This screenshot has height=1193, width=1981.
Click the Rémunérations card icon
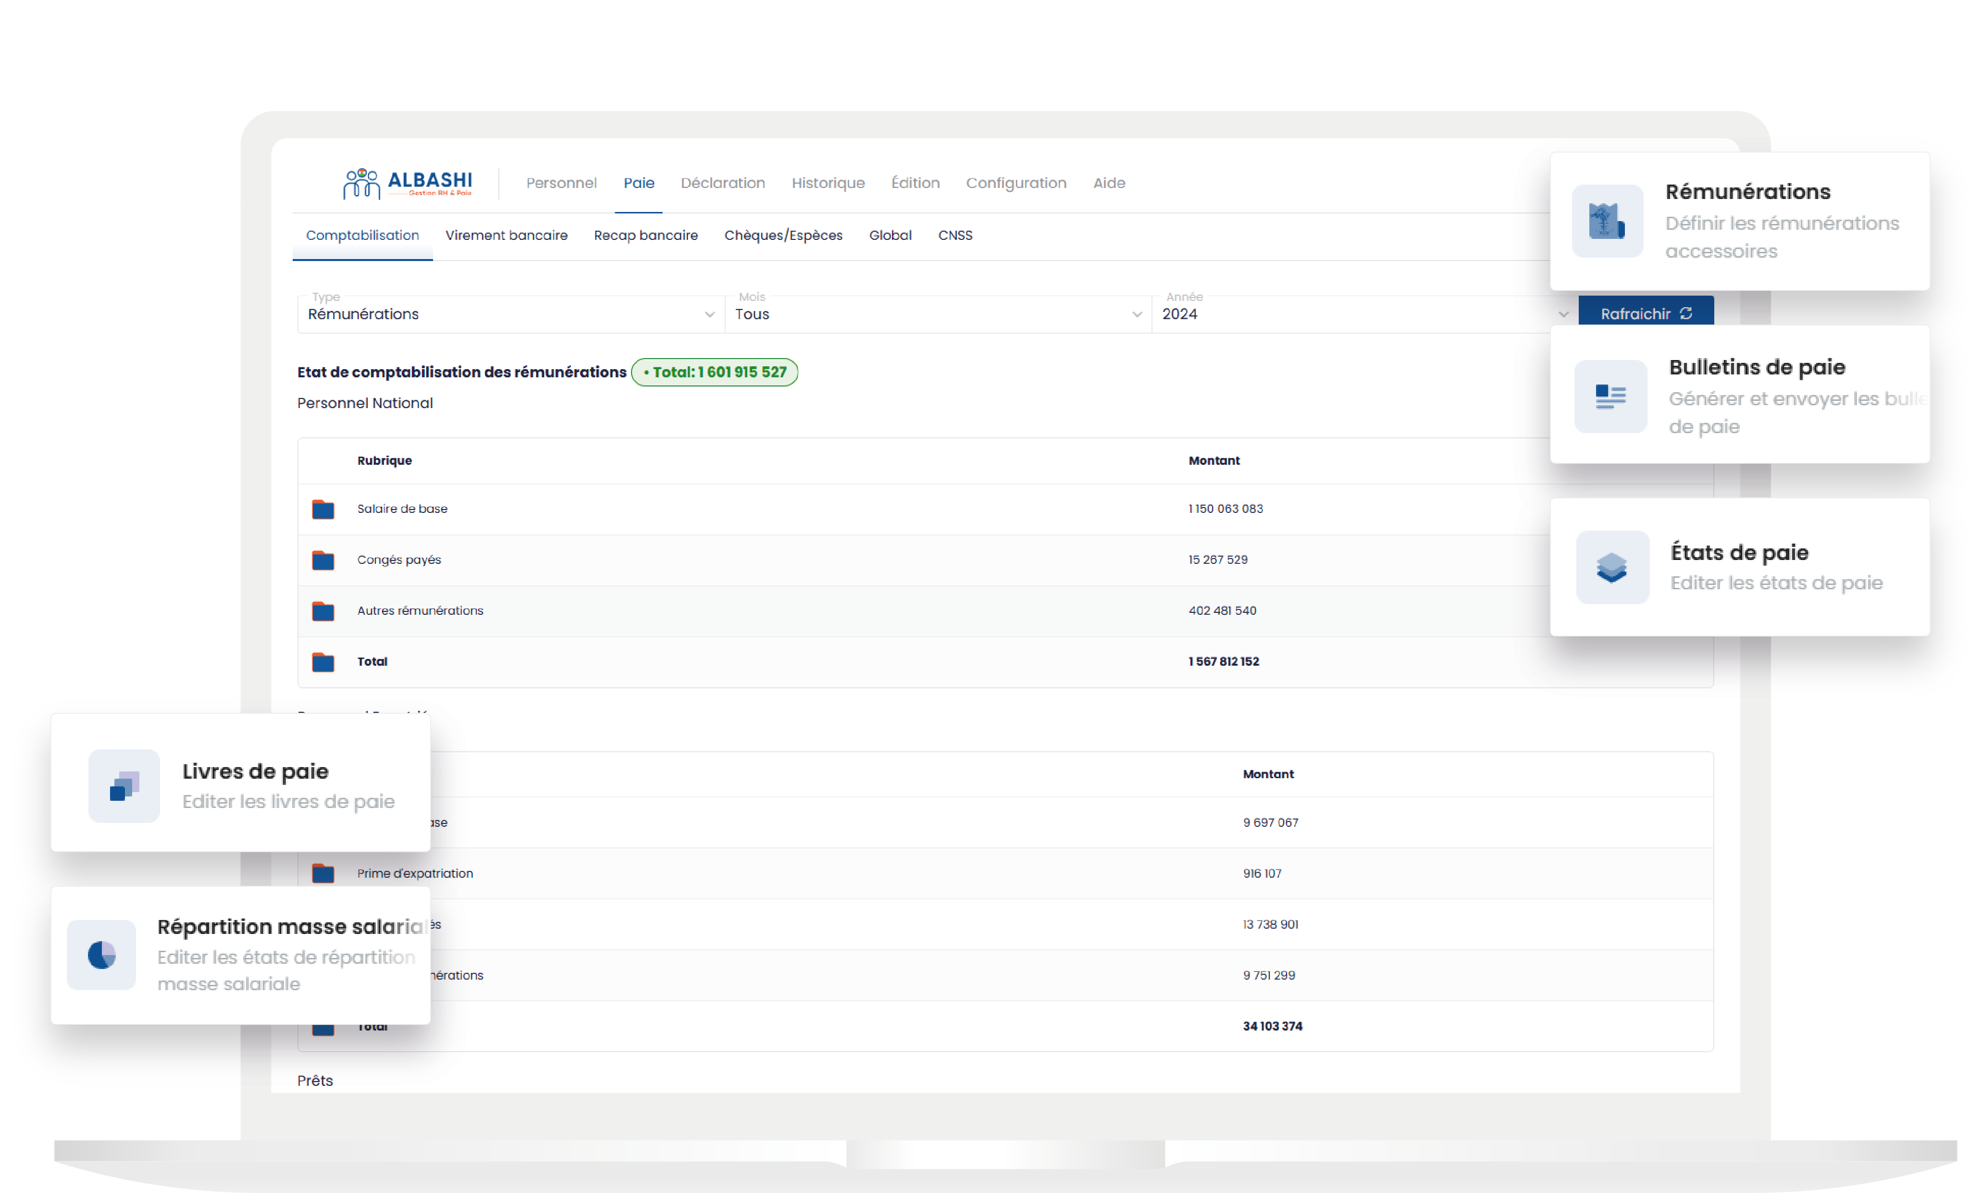point(1607,221)
